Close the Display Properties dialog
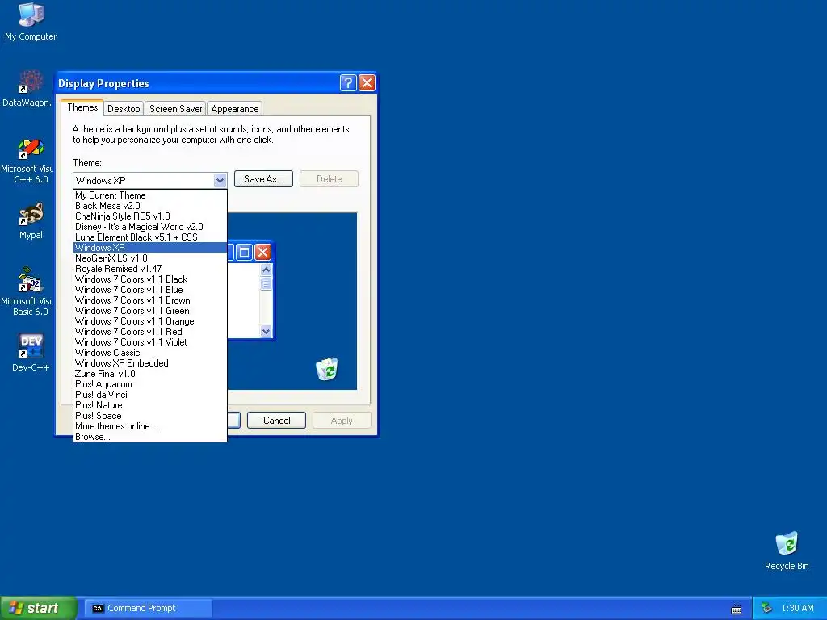 tap(367, 83)
